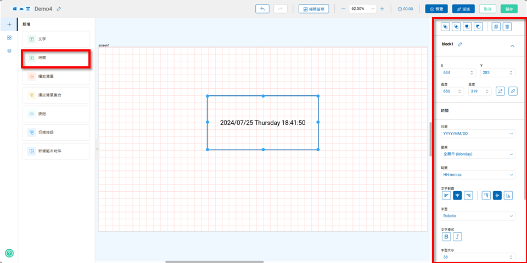Click the zoom in plus icon

pyautogui.click(x=382, y=9)
